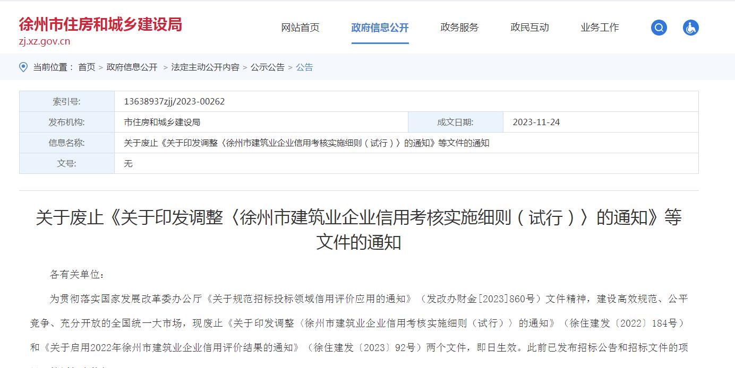Open 网站首页 in the top navigation
Viewport: 735px width, 368px height.
(300, 28)
